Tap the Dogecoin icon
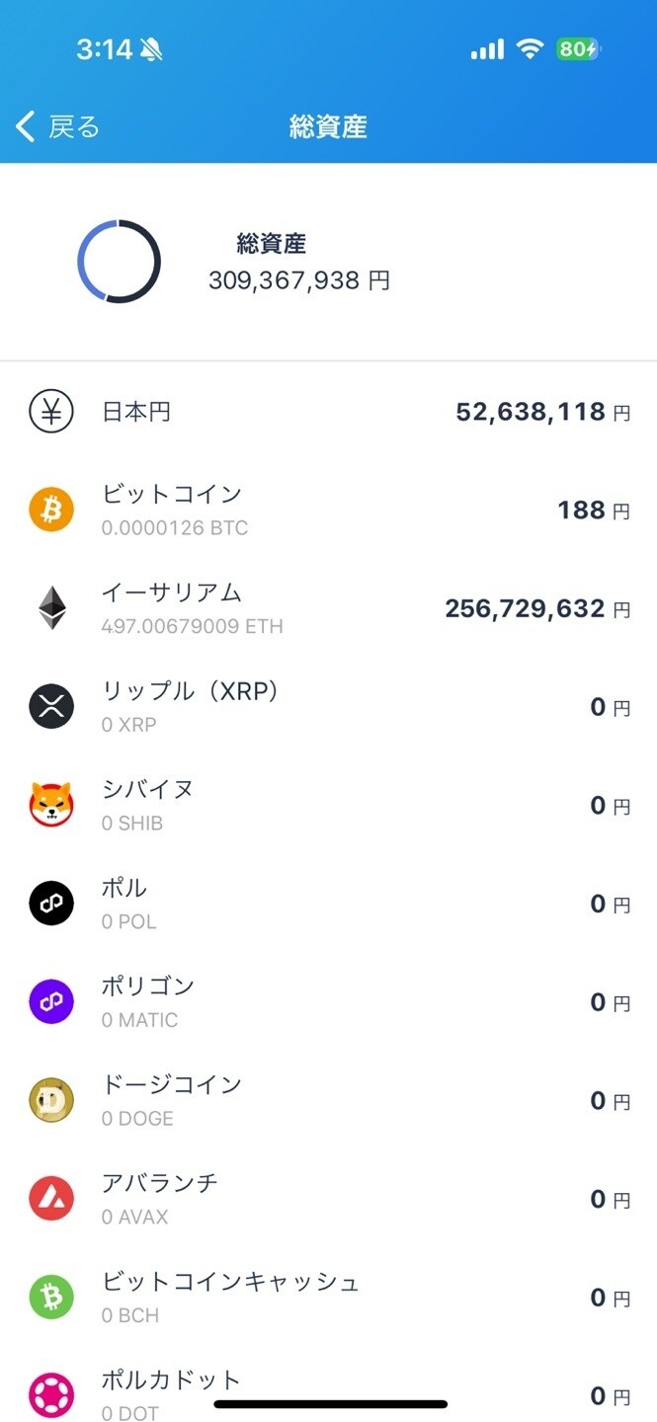This screenshot has width=657, height=1422. tap(50, 1099)
